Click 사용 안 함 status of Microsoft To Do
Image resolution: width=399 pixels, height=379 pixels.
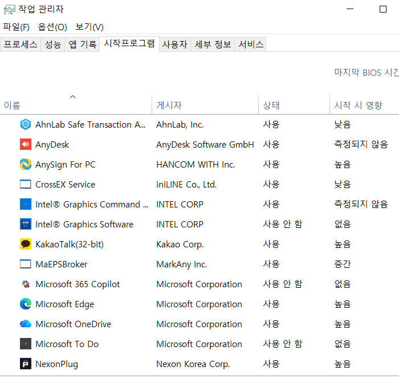[x=283, y=344]
